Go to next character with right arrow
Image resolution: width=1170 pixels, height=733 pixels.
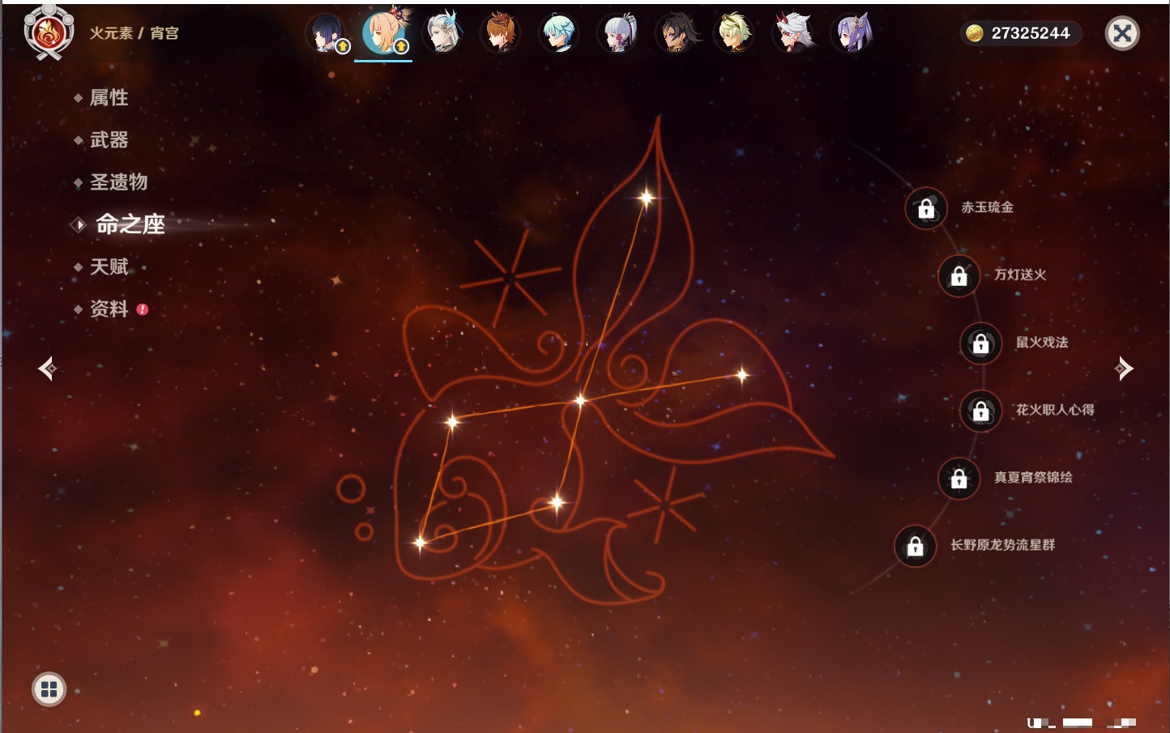pyautogui.click(x=1124, y=369)
